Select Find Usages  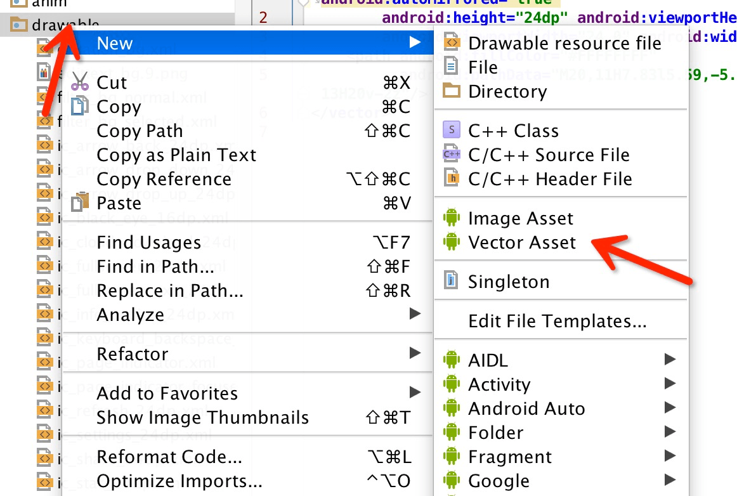pyautogui.click(x=247, y=242)
